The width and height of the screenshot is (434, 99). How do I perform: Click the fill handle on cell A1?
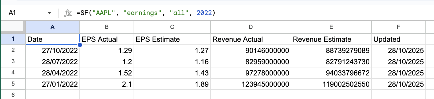click(x=80, y=45)
